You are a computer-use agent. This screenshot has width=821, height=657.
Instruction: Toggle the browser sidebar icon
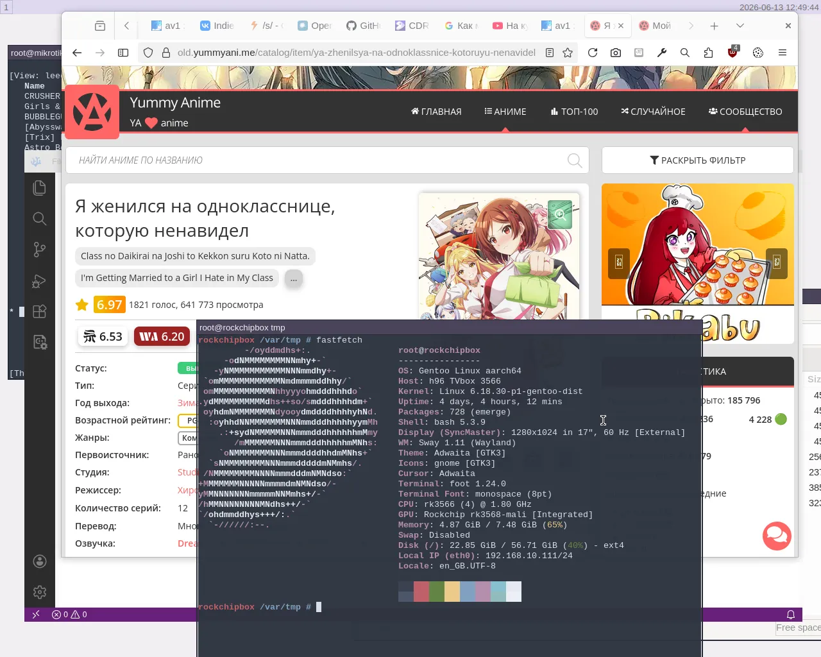coord(123,53)
